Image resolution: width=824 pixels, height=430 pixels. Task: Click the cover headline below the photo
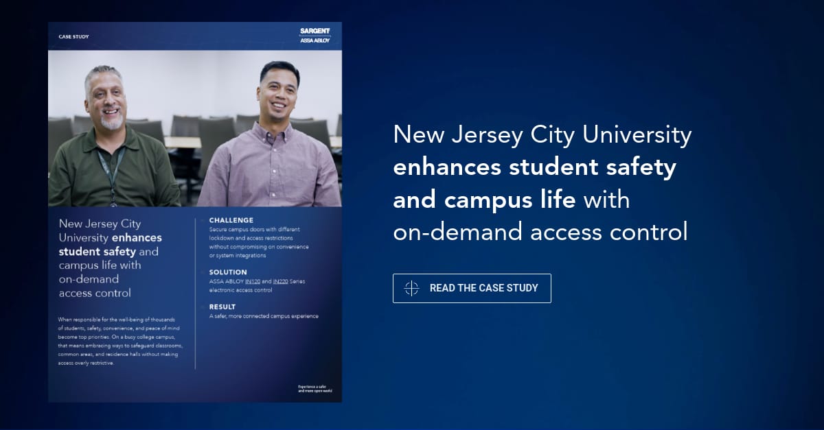[x=110, y=258]
